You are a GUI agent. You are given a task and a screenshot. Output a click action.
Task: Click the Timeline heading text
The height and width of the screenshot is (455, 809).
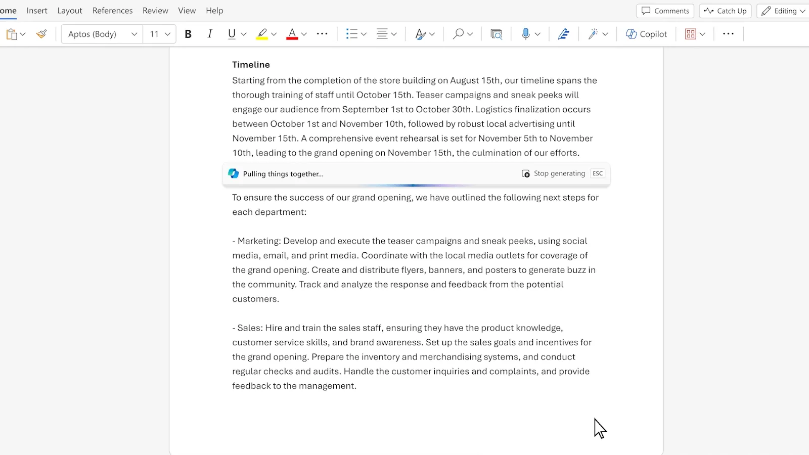pos(251,65)
